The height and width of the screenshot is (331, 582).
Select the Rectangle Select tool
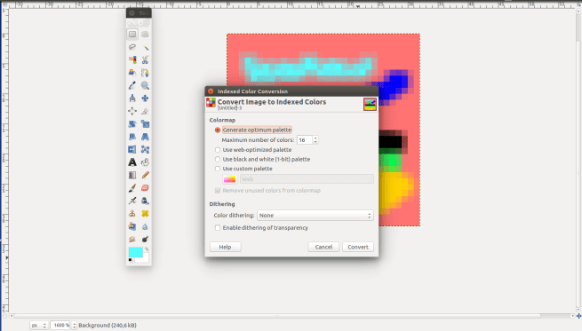click(132, 34)
